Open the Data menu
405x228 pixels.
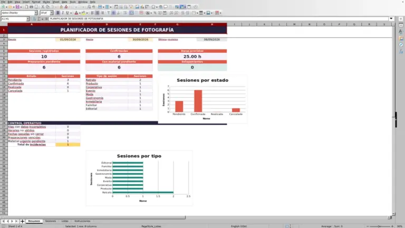(x=64, y=2)
